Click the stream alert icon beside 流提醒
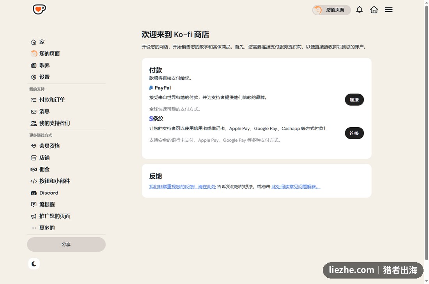 (34, 205)
